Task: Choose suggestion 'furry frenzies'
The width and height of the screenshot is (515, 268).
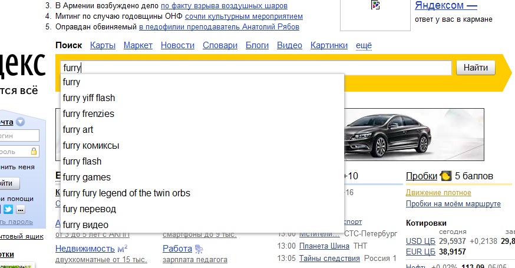Action: [x=202, y=113]
